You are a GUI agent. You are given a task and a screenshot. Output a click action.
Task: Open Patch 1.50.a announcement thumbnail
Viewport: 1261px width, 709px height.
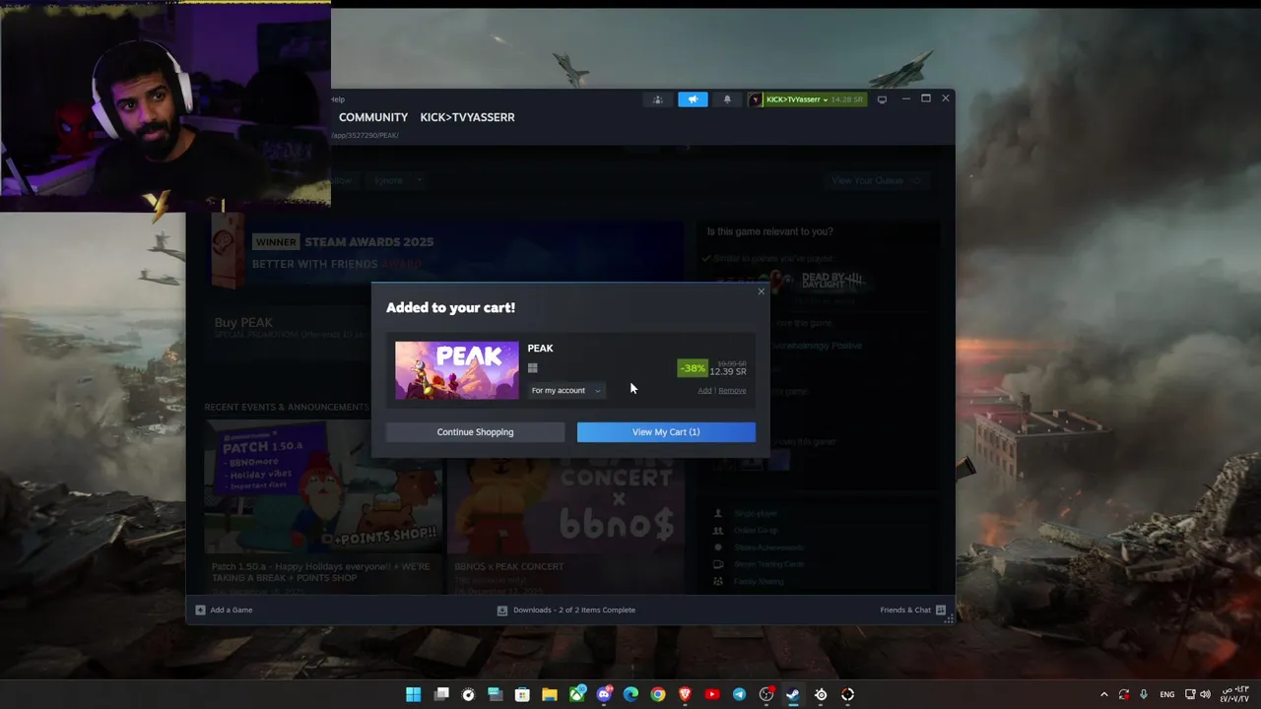click(323, 487)
